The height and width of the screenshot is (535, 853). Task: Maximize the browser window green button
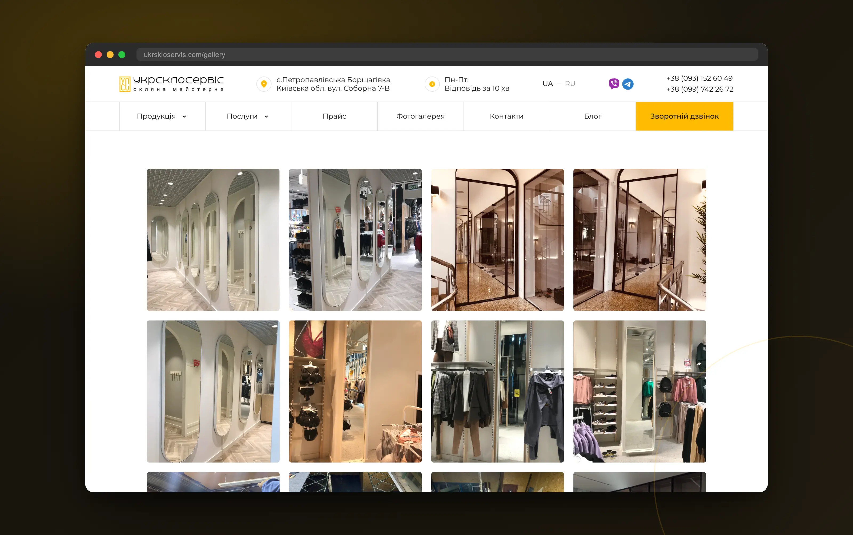tap(122, 55)
